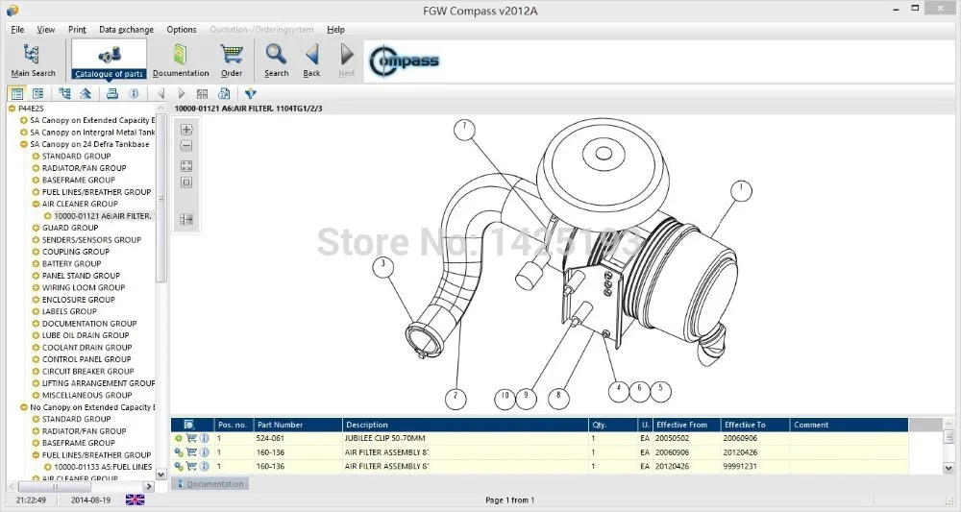Switch to the tree list view icon
Viewport: 961px width, 512px height.
pos(17,94)
